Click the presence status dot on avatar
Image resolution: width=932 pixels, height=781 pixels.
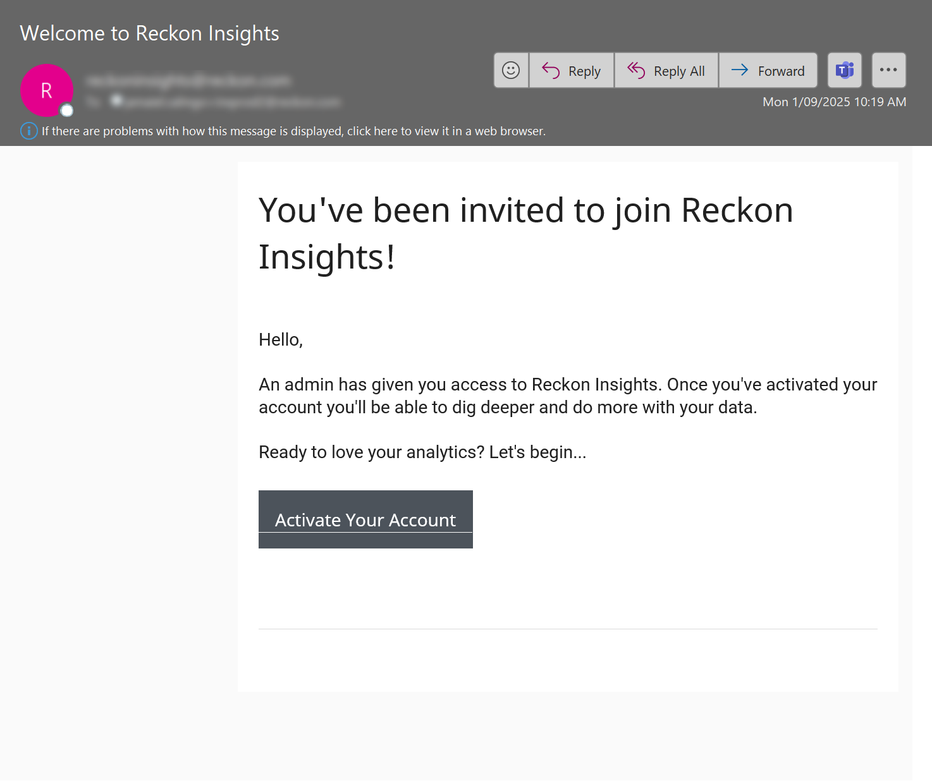[x=67, y=111]
